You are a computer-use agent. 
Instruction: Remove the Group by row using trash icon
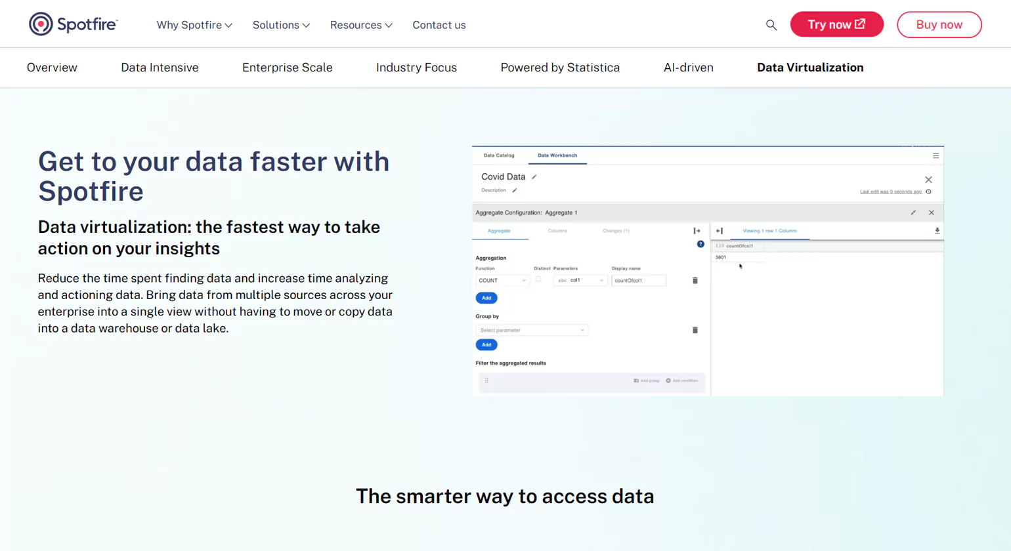695,330
